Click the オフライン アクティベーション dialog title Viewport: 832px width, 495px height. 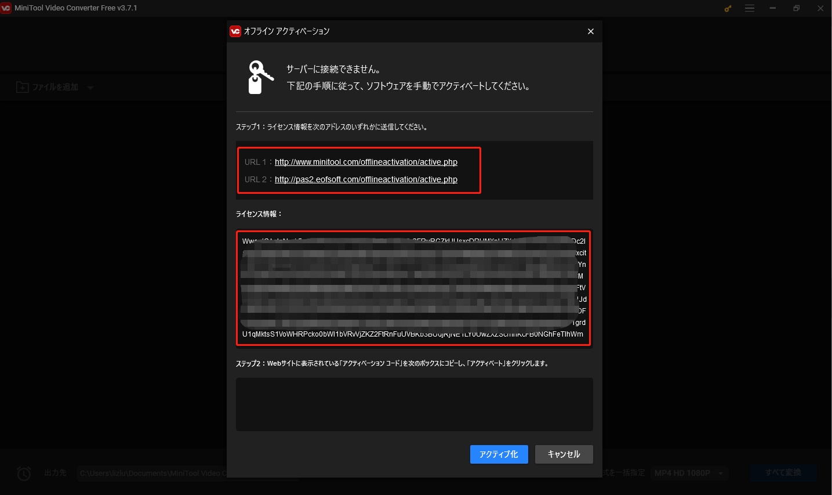(287, 31)
